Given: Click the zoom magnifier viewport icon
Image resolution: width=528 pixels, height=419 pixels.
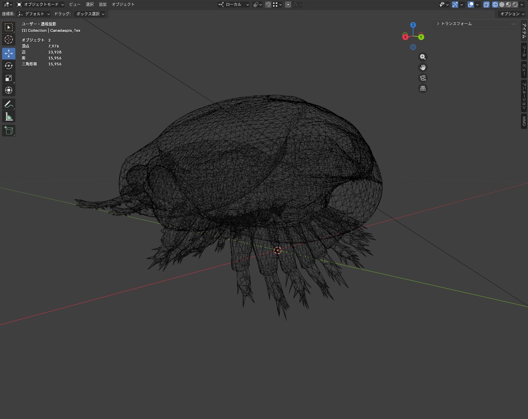Looking at the screenshot, I should (x=423, y=57).
